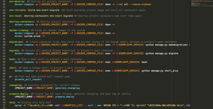Viewport: 213px width, 109px height.
Task: Click line number 56 in the gutter
Action: [4, 62]
